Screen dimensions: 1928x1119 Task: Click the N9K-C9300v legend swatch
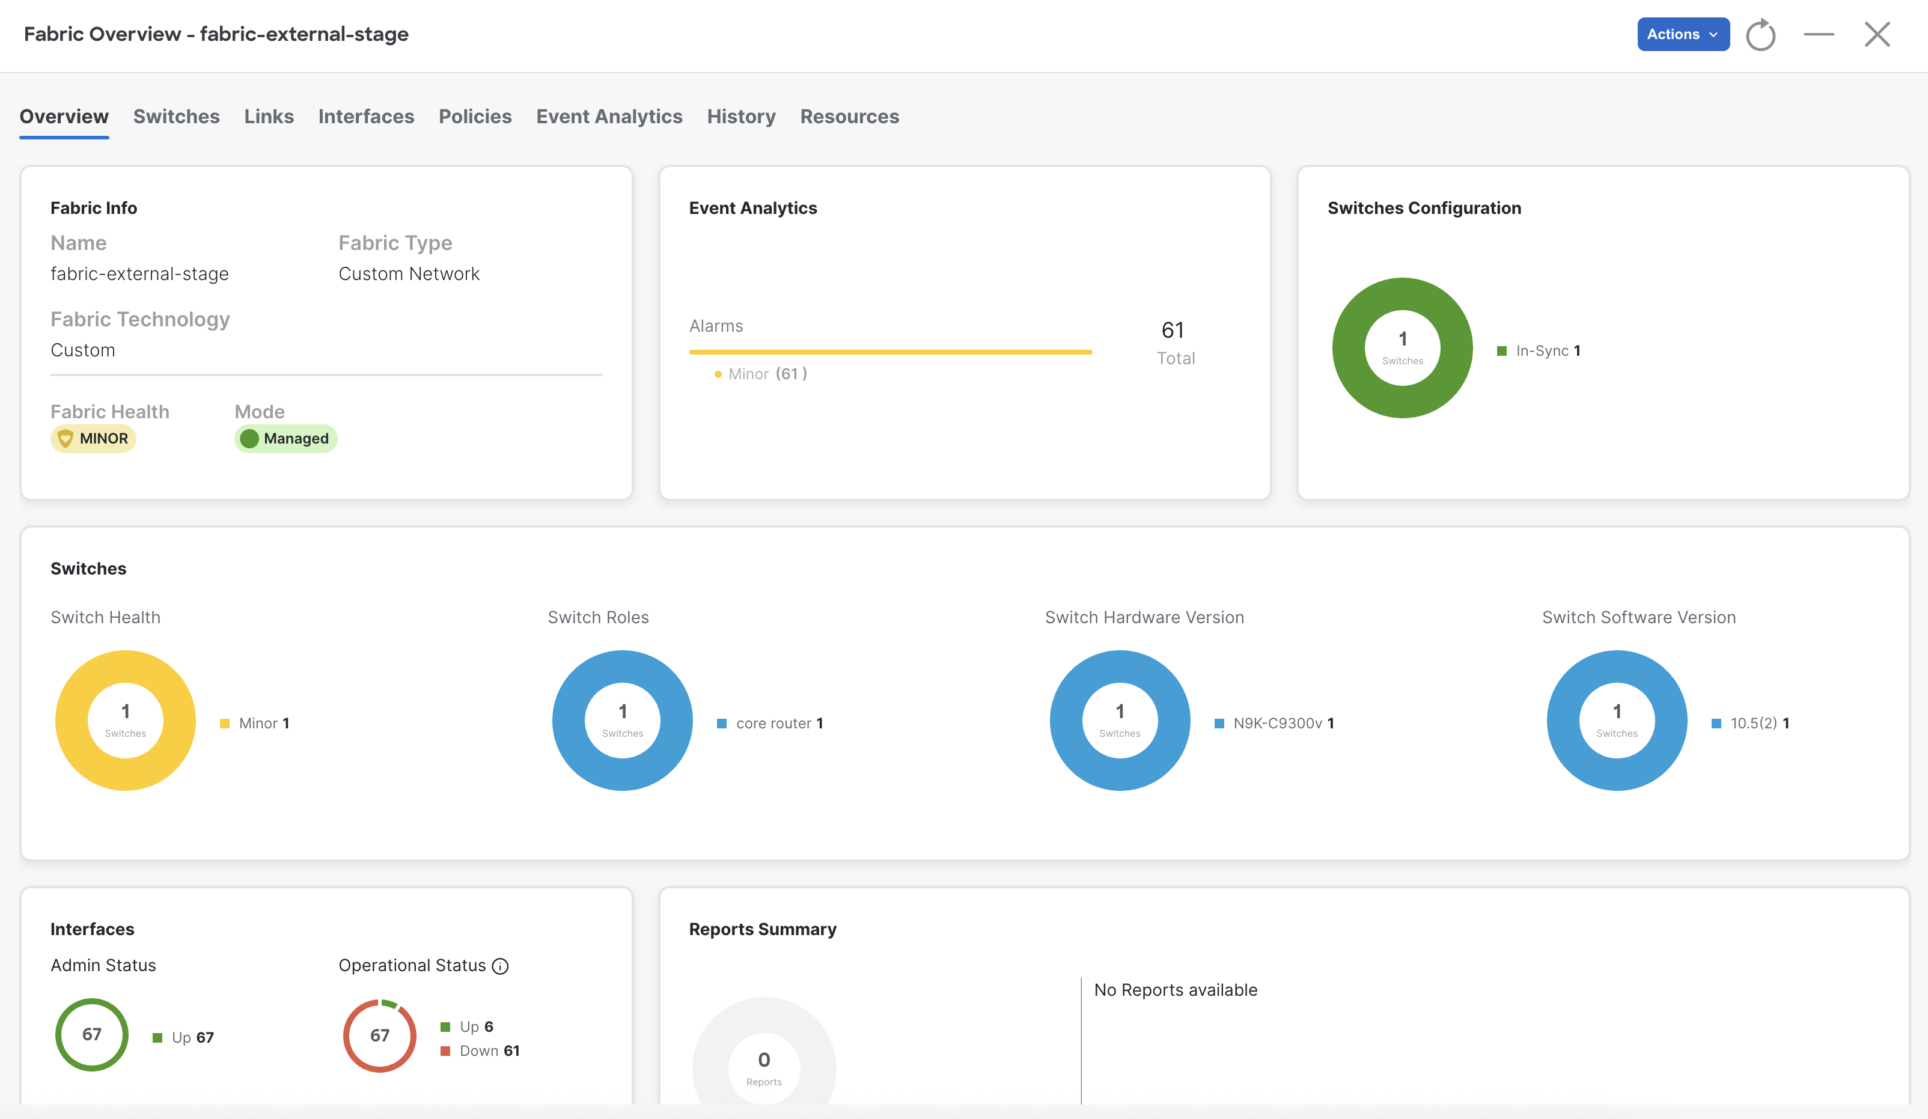pos(1219,724)
